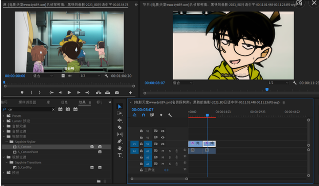This screenshot has height=186, width=319.
Task: Mute the A1 audio track
Action: pyautogui.click(x=163, y=151)
